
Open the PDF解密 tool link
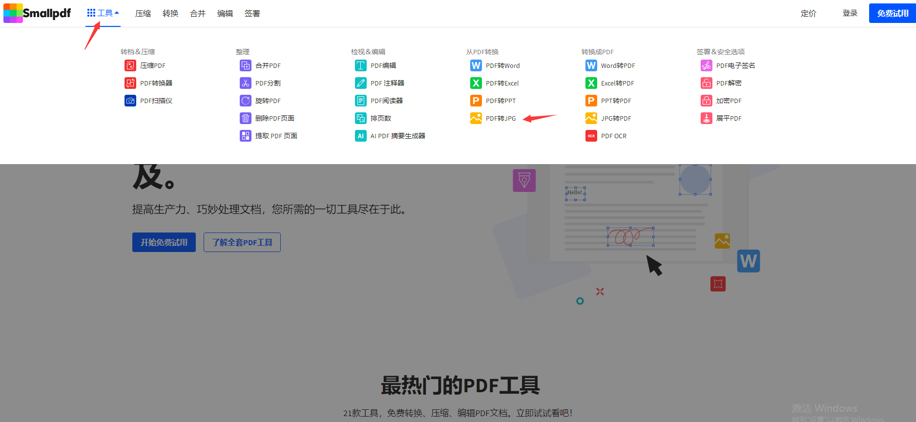click(x=729, y=83)
